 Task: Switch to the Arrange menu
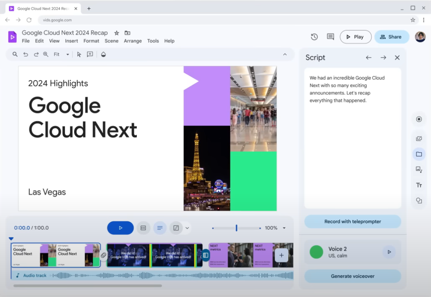133,41
